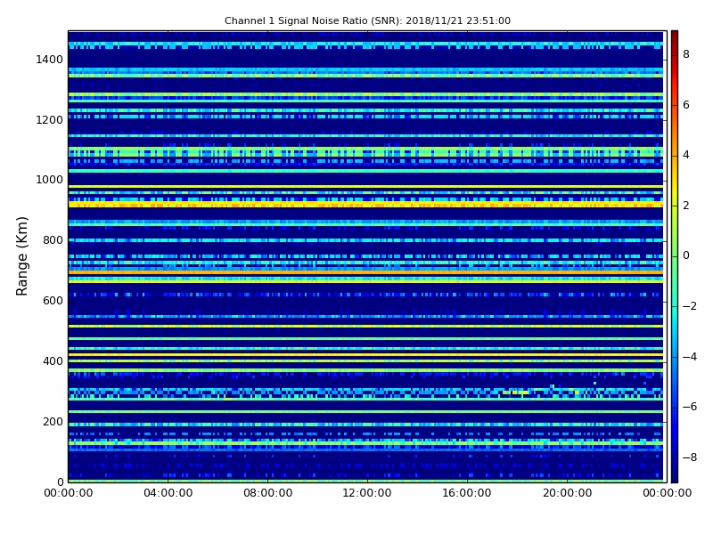Screen dimensions: 713x534
Task: Click the 200 range tick label
Action: 53,421
